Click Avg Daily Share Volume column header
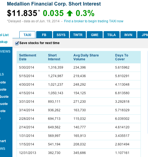 click(86, 57)
